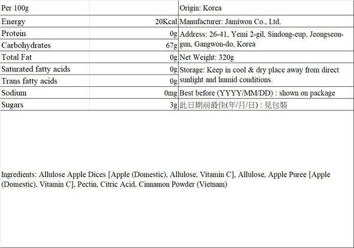Click Trans fatty acids label
The width and height of the screenshot is (354, 248).
tap(29, 81)
